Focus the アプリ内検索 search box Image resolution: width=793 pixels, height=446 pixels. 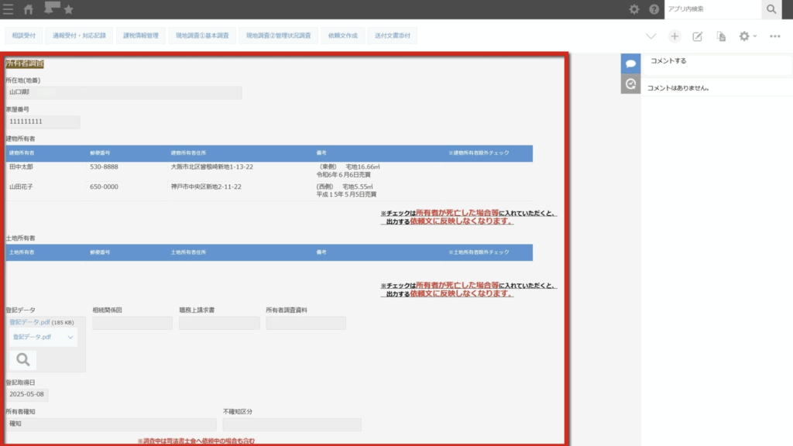712,9
